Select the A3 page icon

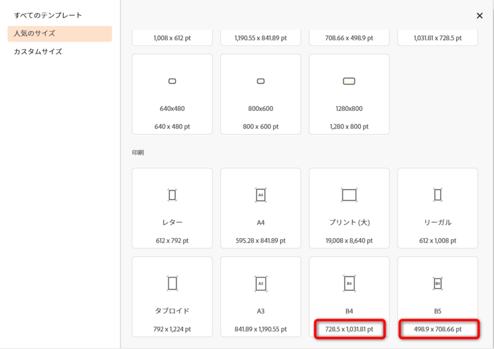click(x=260, y=283)
